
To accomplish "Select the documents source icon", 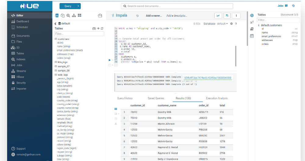I will [x=63, y=16].
